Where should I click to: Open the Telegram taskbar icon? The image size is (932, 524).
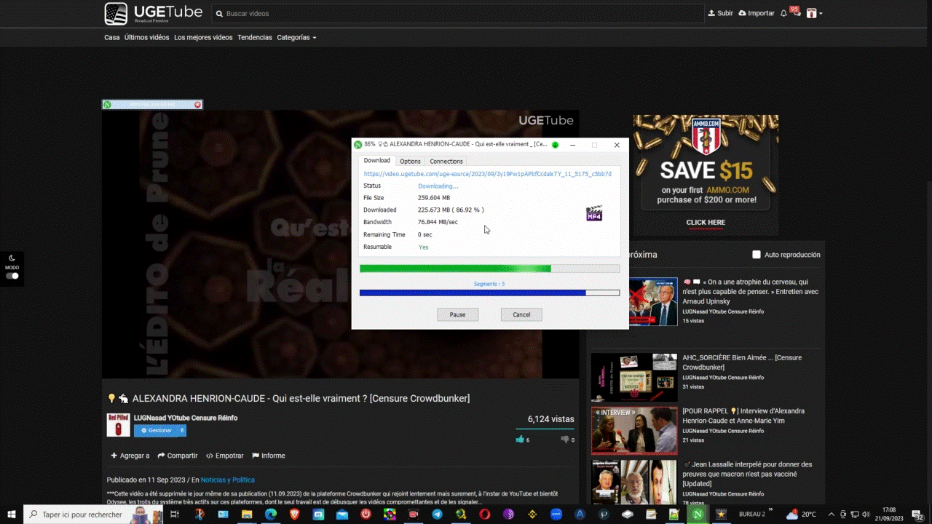(437, 514)
